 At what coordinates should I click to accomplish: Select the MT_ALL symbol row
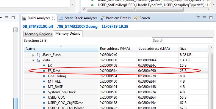pos(116,81)
